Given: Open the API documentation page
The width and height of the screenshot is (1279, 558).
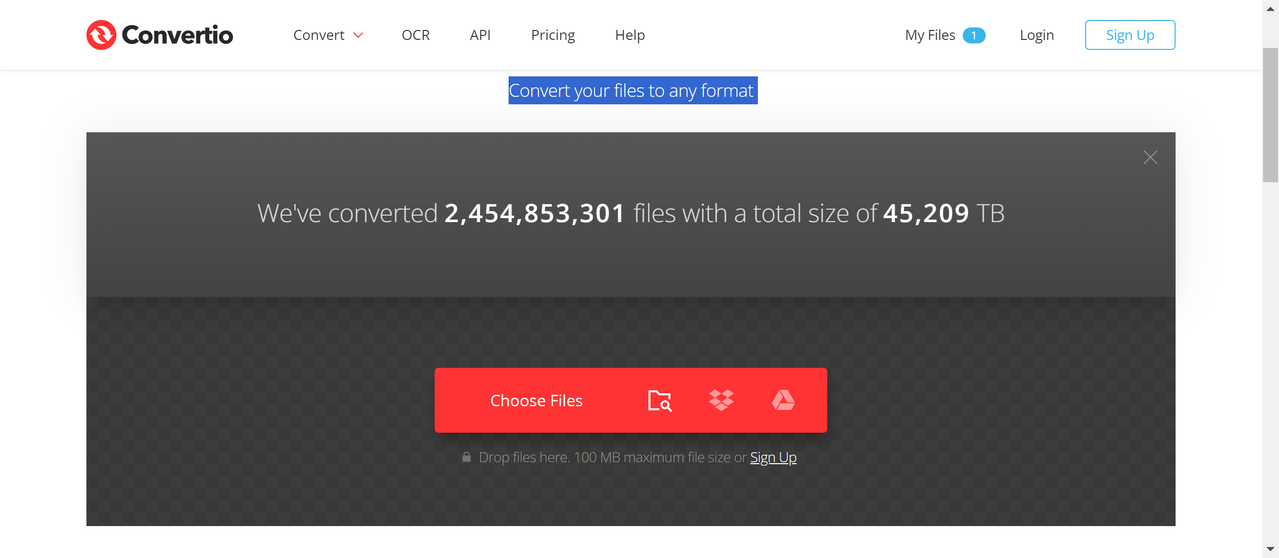Looking at the screenshot, I should pyautogui.click(x=480, y=35).
